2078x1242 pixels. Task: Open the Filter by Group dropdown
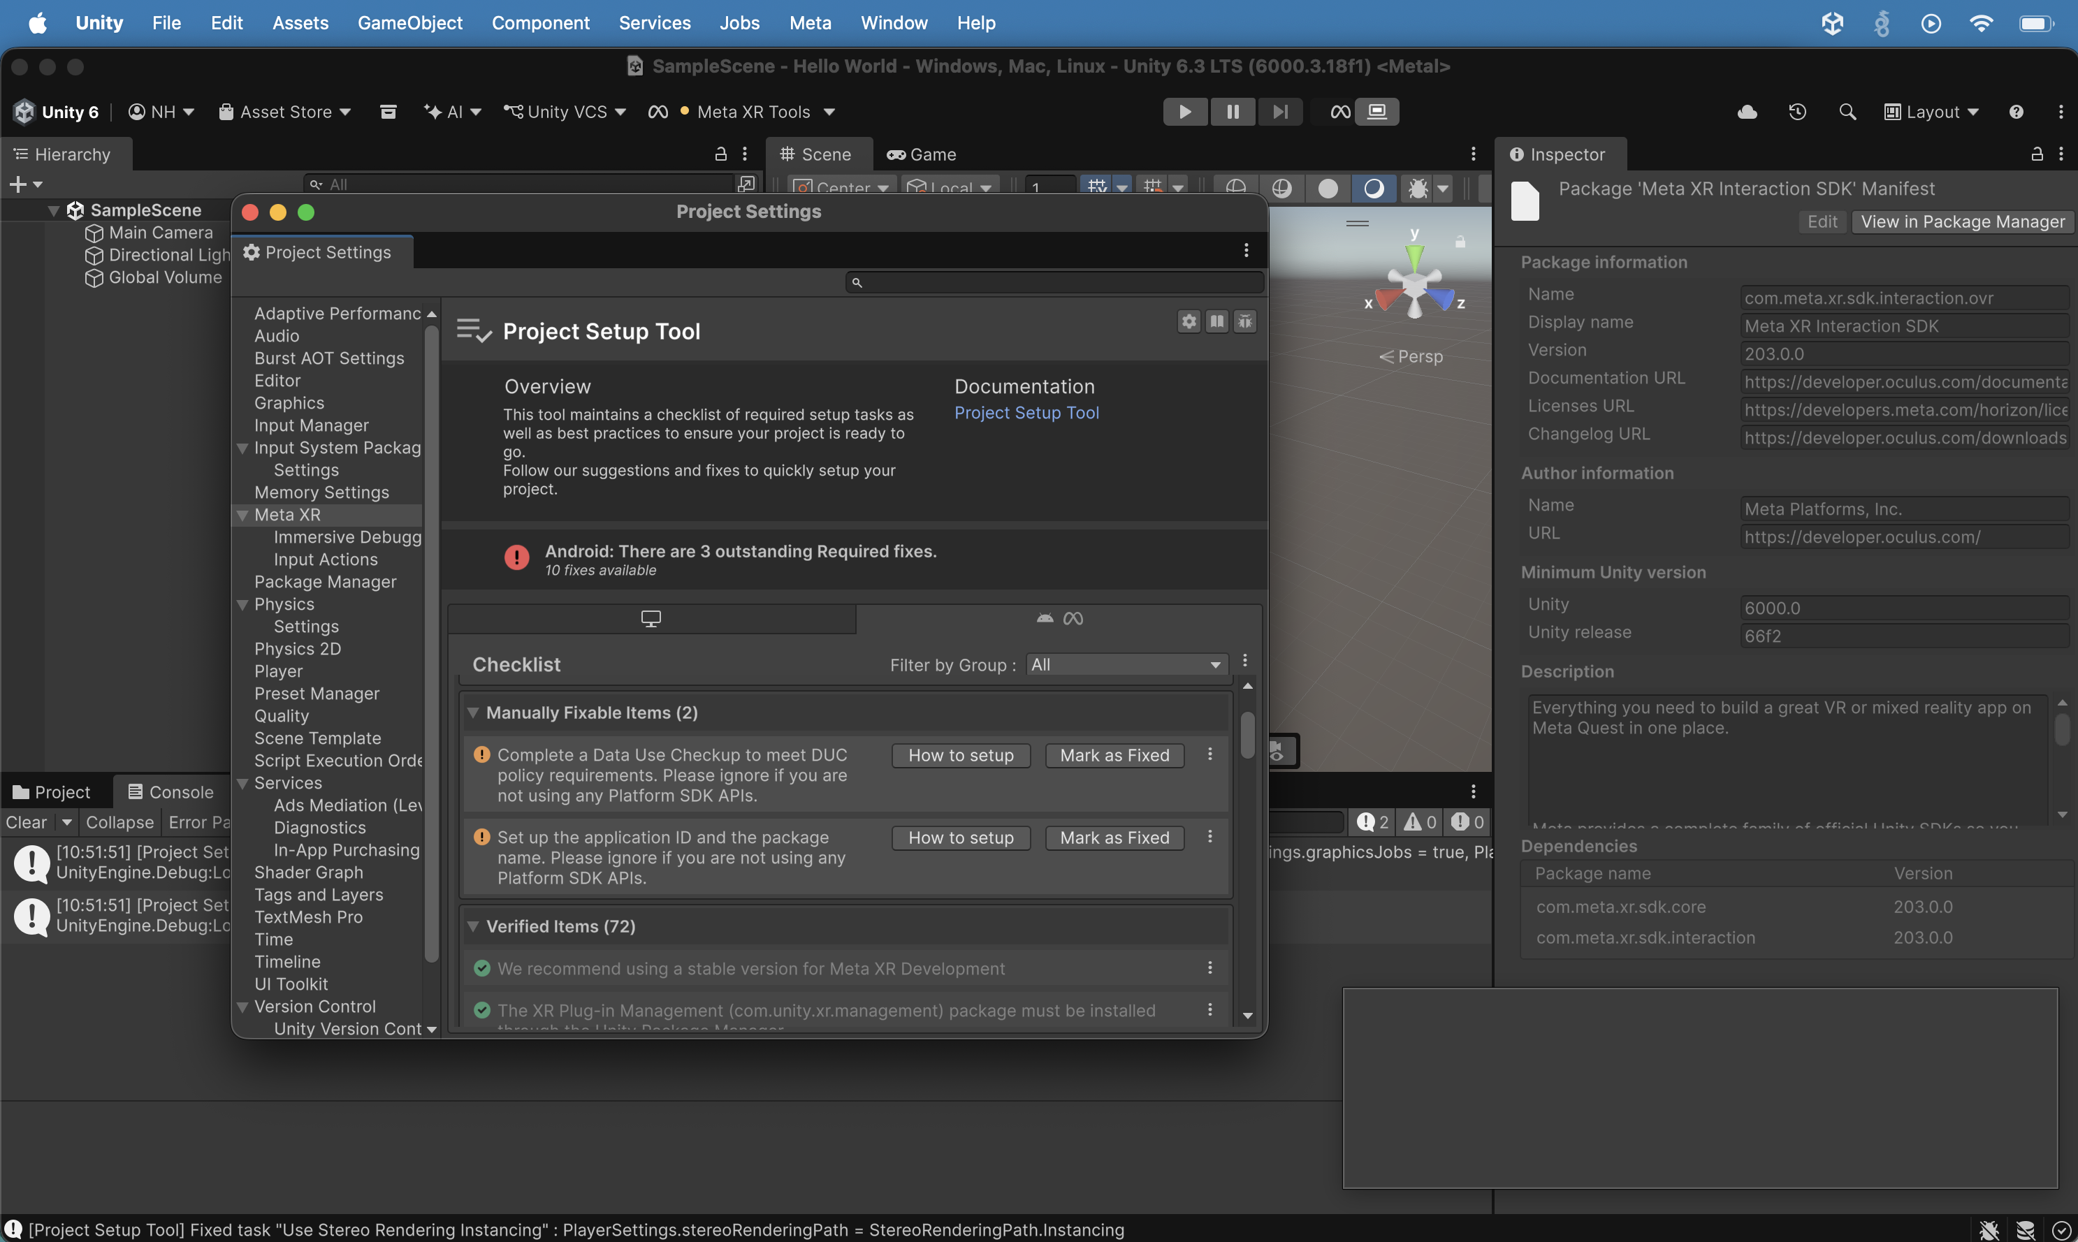click(x=1126, y=664)
